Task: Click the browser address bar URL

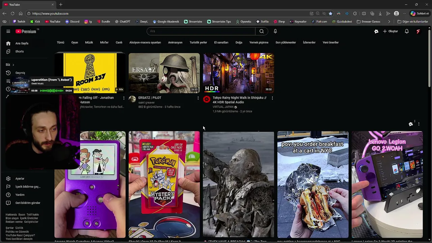Action: (50, 13)
